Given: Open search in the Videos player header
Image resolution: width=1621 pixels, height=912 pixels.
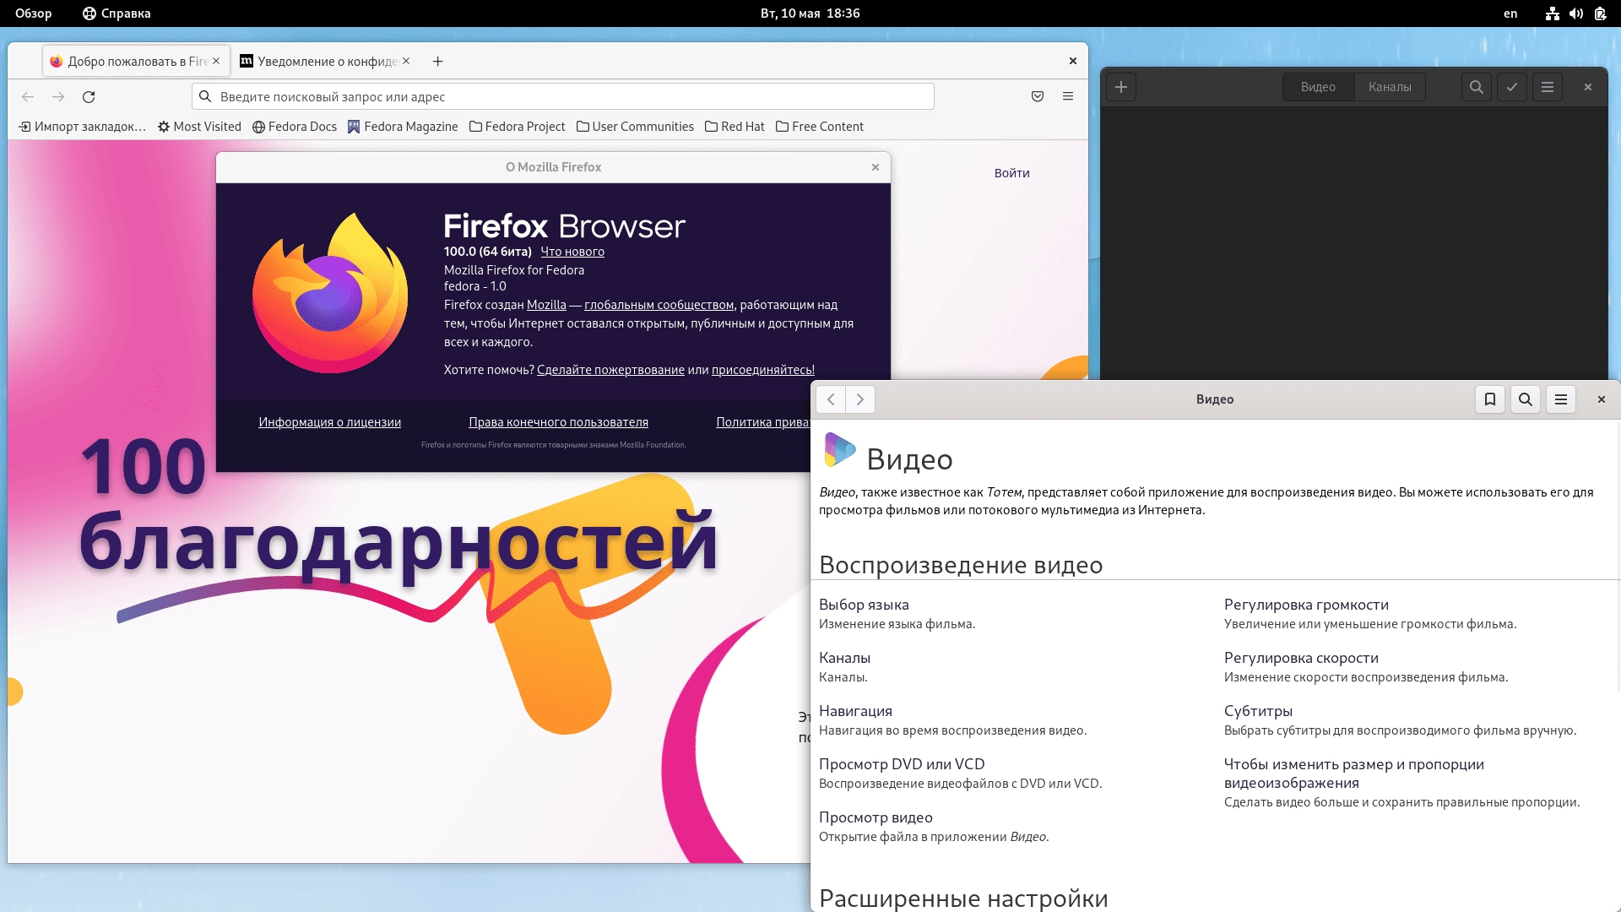Looking at the screenshot, I should pos(1477,87).
